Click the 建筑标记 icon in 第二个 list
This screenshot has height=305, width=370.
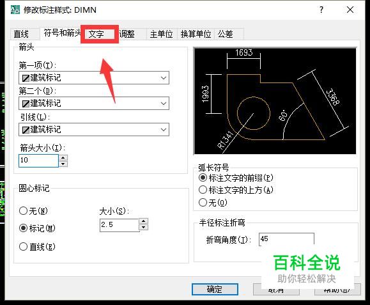coord(26,104)
